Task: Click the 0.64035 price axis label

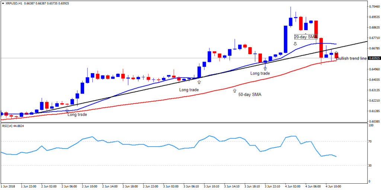Action: coord(374,79)
